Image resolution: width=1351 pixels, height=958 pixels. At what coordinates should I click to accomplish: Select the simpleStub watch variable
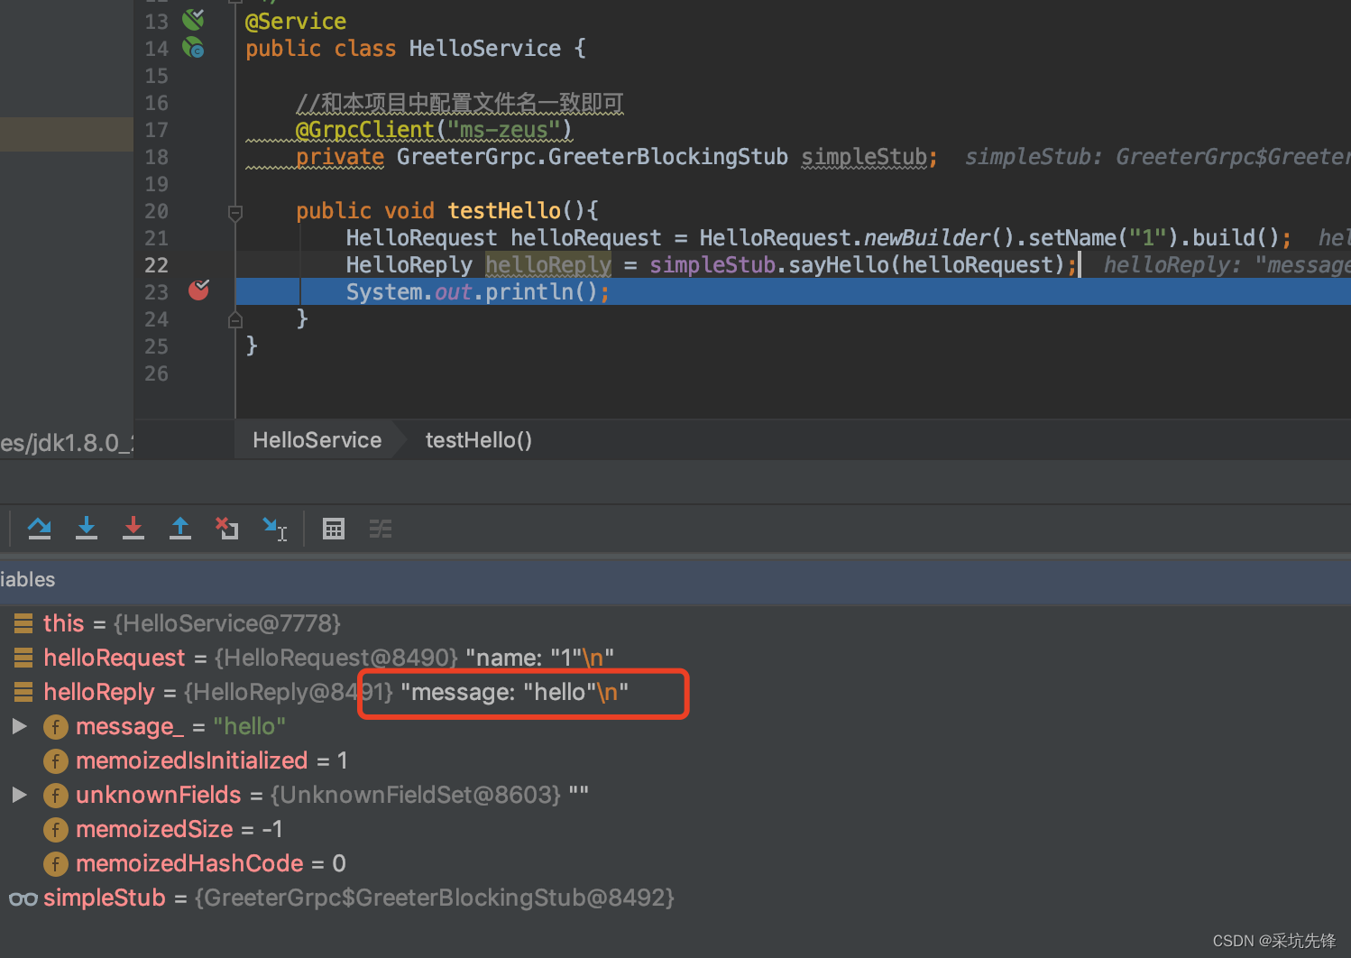(x=675, y=898)
